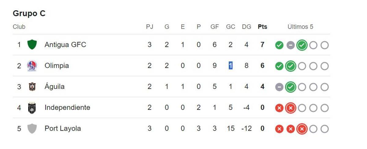Open the Olimpia team name link
The height and width of the screenshot is (149, 367).
(57, 65)
